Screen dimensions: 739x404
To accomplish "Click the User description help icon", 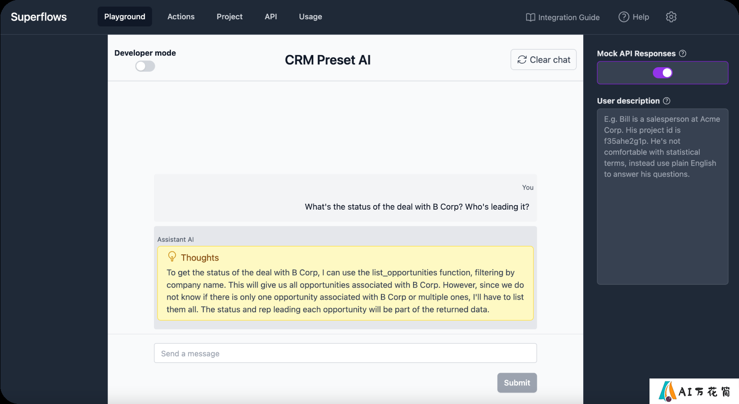I will click(x=666, y=101).
